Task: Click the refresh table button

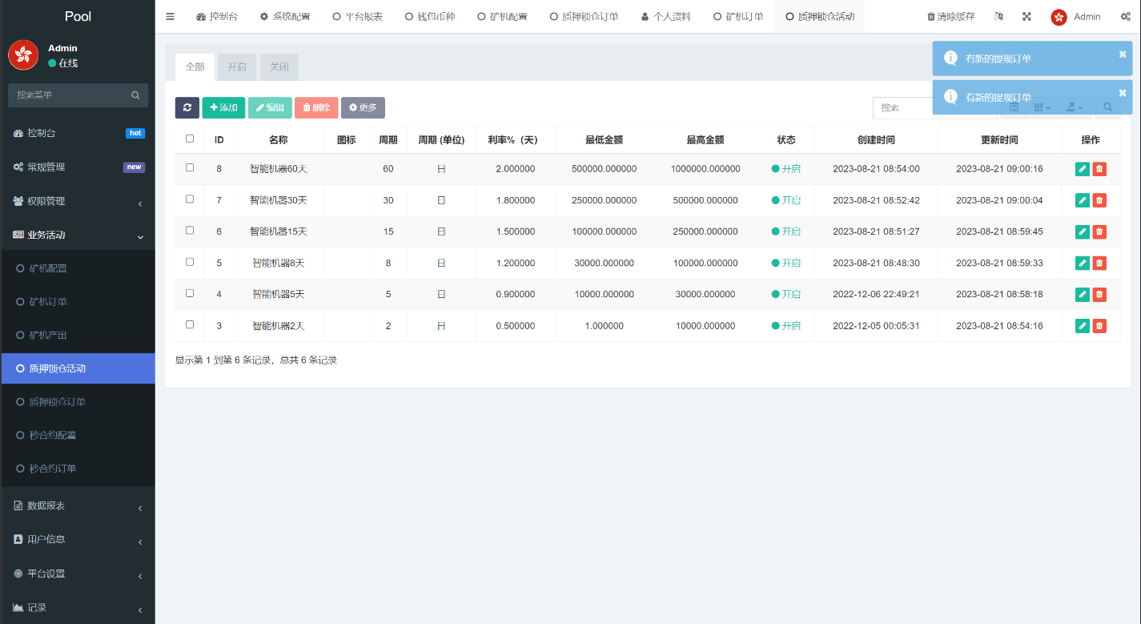Action: point(187,108)
